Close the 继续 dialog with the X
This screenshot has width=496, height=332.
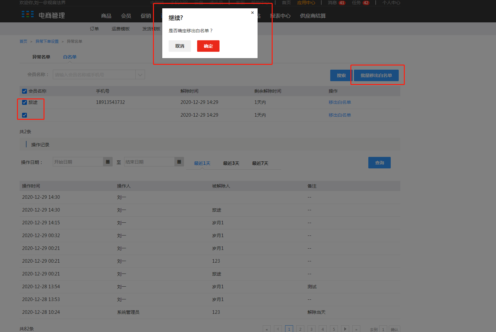click(252, 13)
